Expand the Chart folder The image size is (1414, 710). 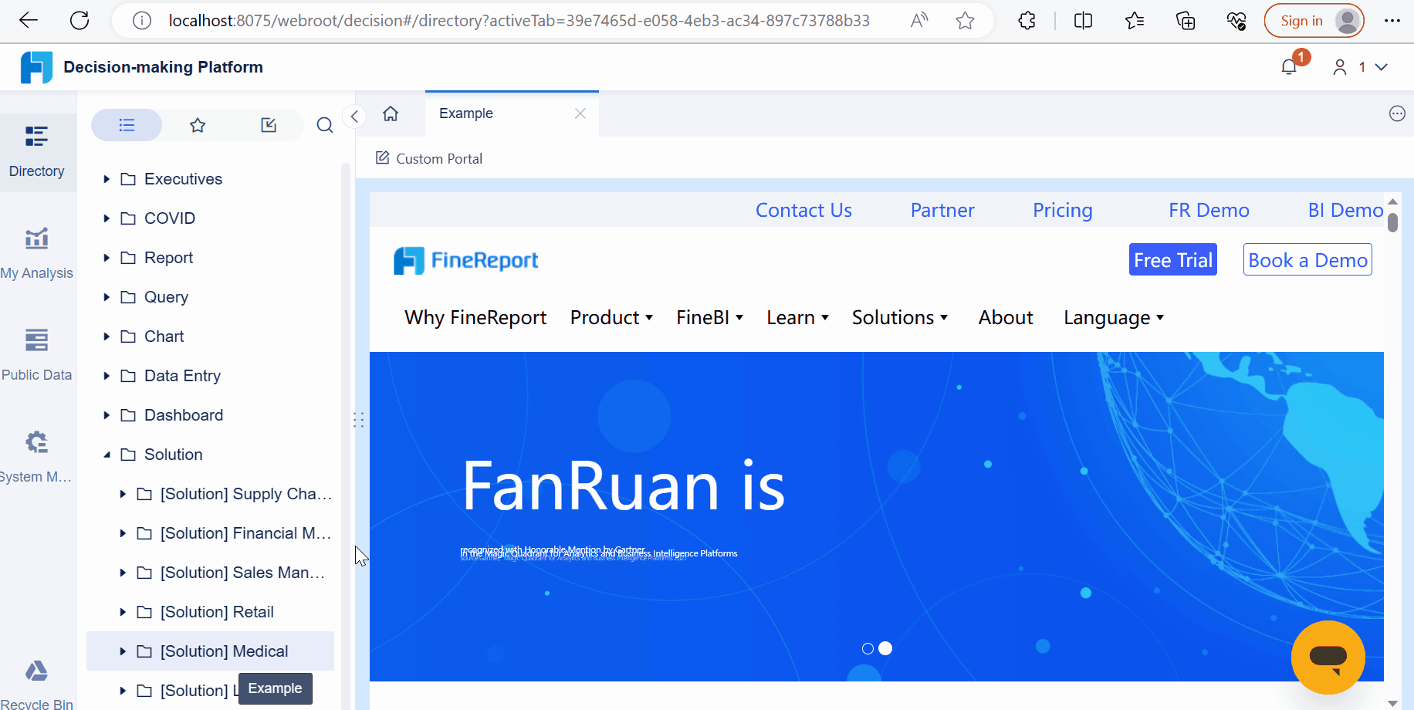pos(107,336)
